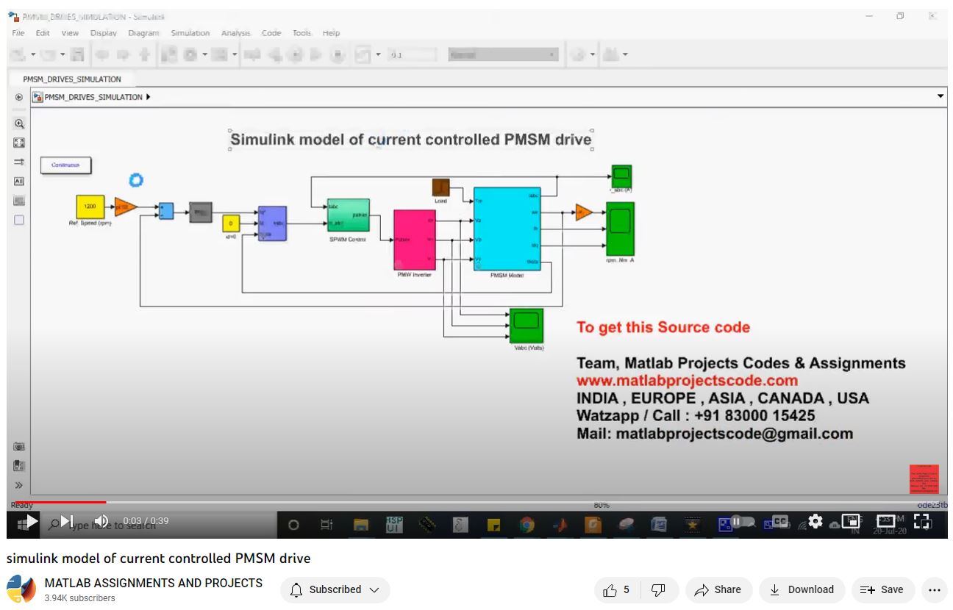
Task: Play the video with the play button
Action: coord(31,521)
